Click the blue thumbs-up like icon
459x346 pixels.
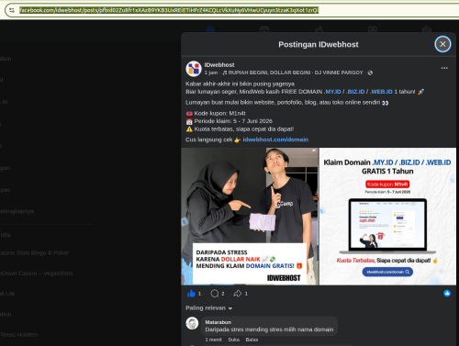pyautogui.click(x=191, y=294)
